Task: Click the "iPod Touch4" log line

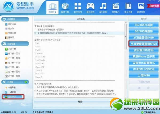Action: [x=40, y=60]
